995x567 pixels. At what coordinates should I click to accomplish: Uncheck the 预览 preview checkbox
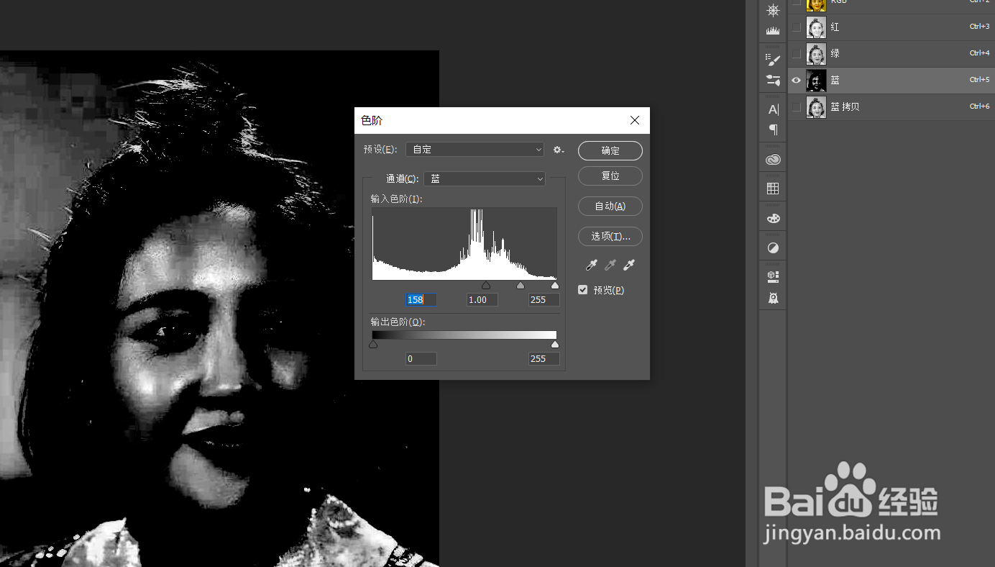point(583,290)
